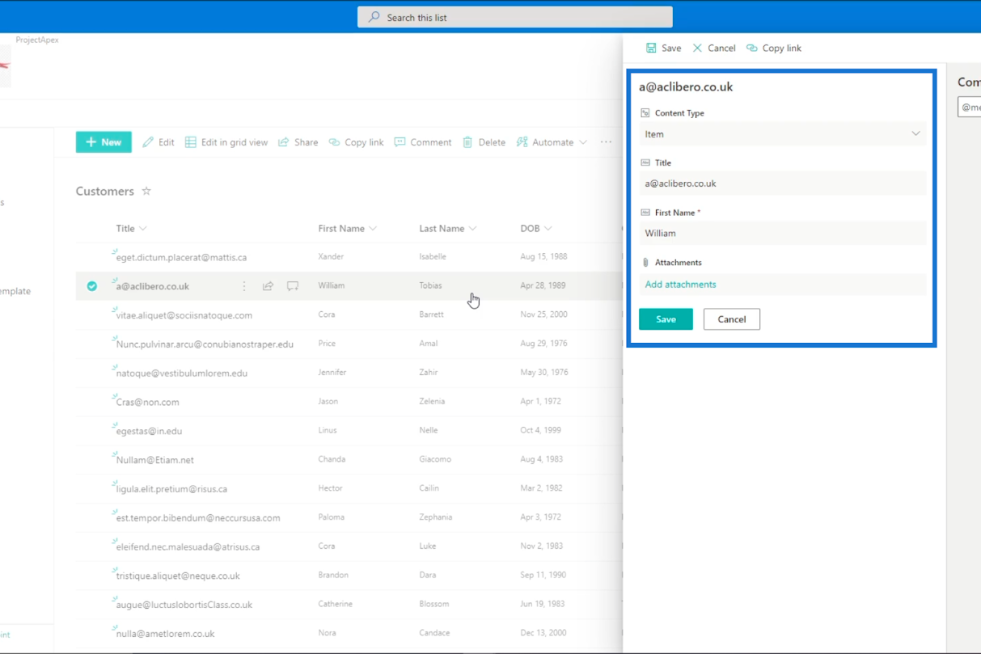Screen dimensions: 981x654
Task: Click the Automate flow icon
Action: click(522, 142)
